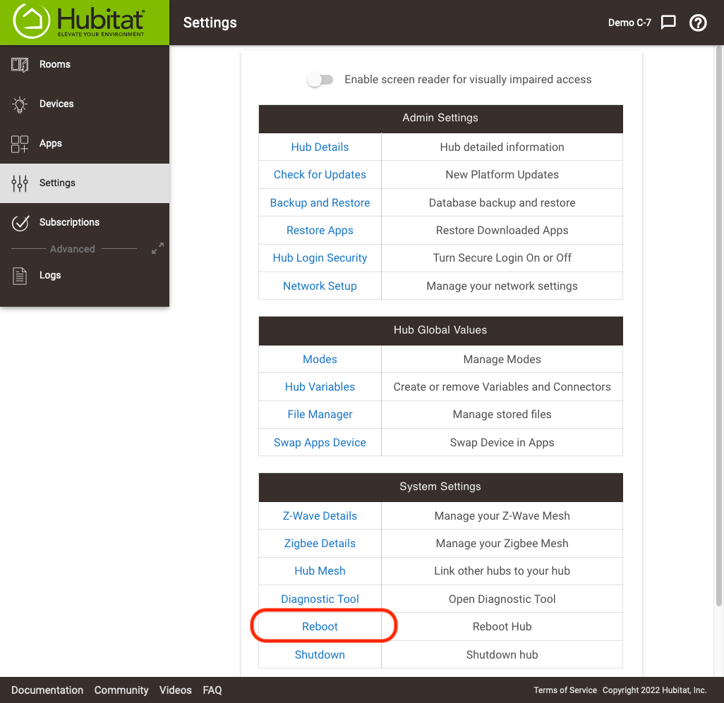
Task: Click the Admin Settings table header
Action: point(440,118)
